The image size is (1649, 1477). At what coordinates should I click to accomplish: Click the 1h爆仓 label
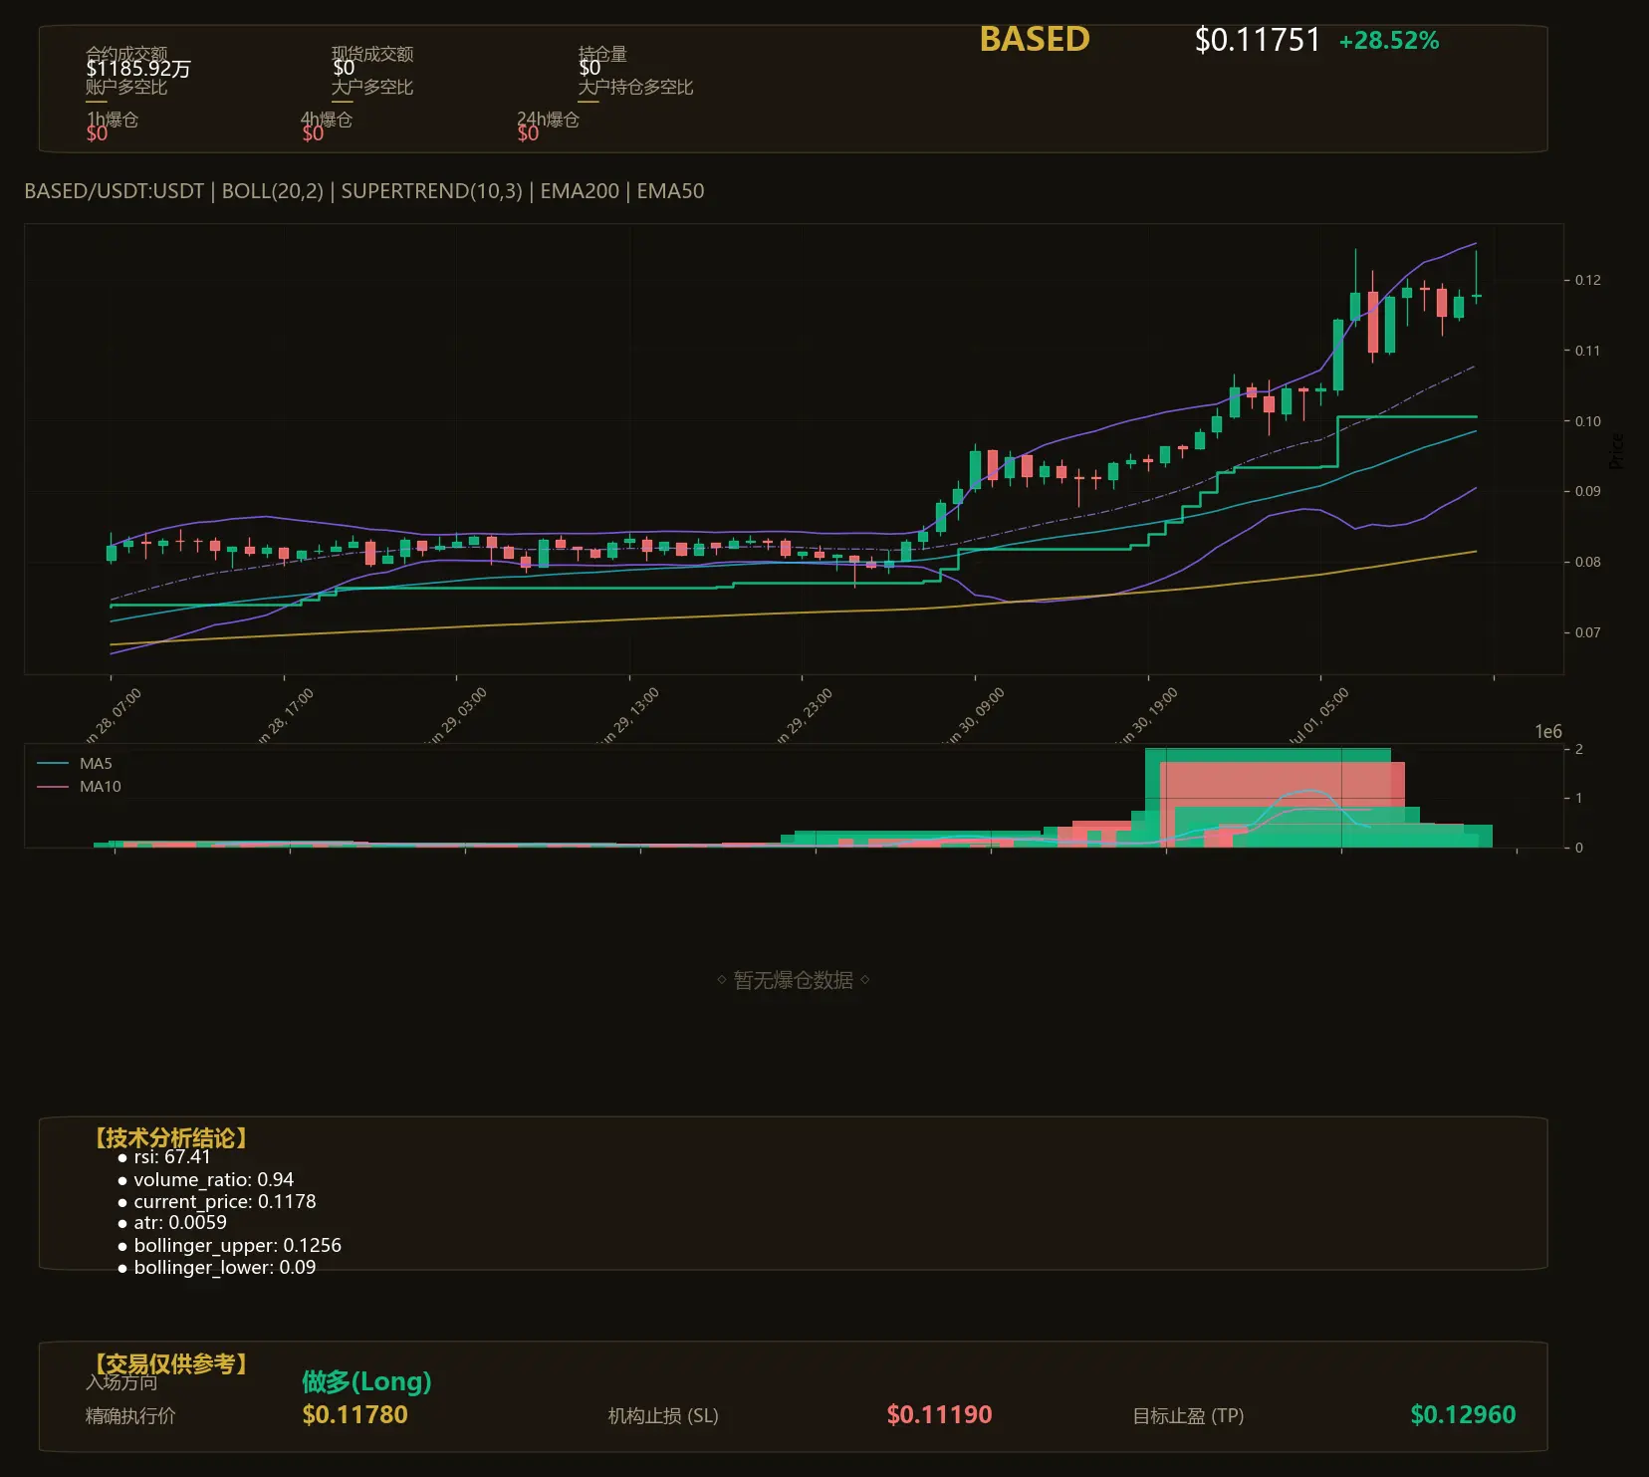pos(113,120)
